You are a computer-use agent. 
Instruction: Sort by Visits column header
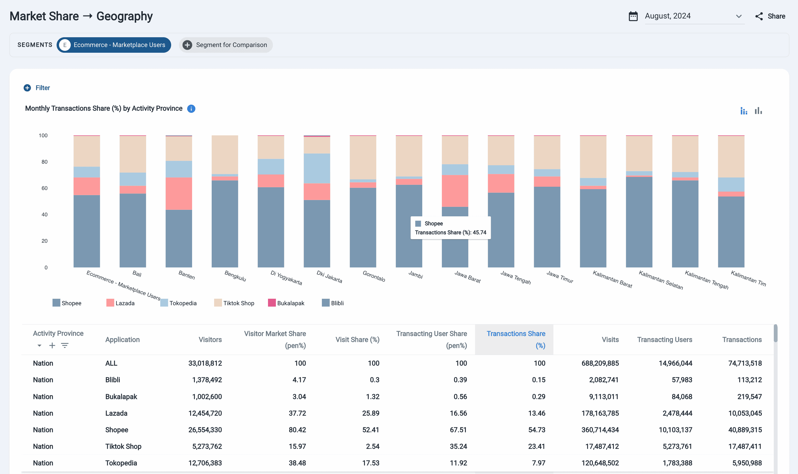(x=610, y=339)
